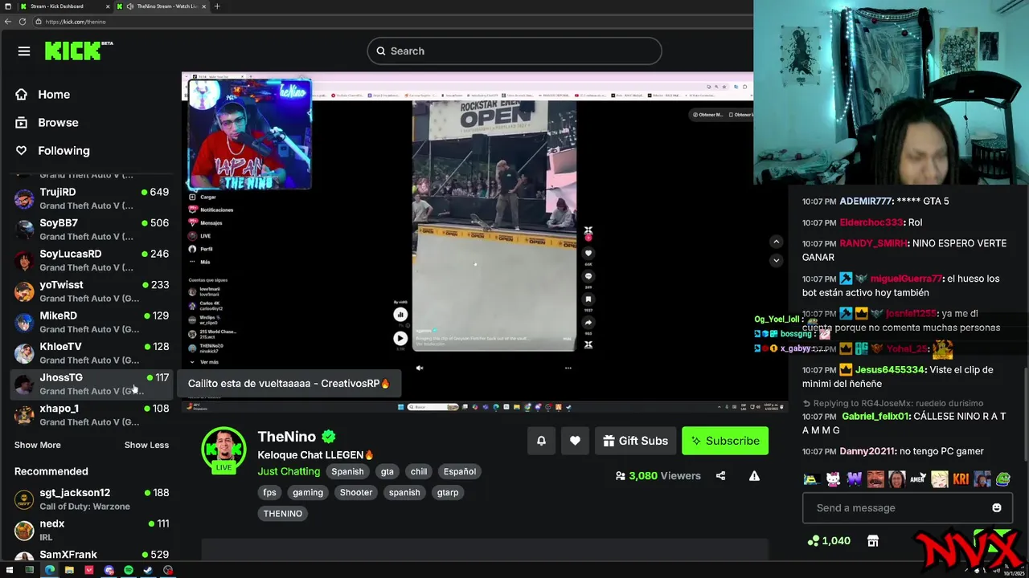Click the Subscribe button

725,441
